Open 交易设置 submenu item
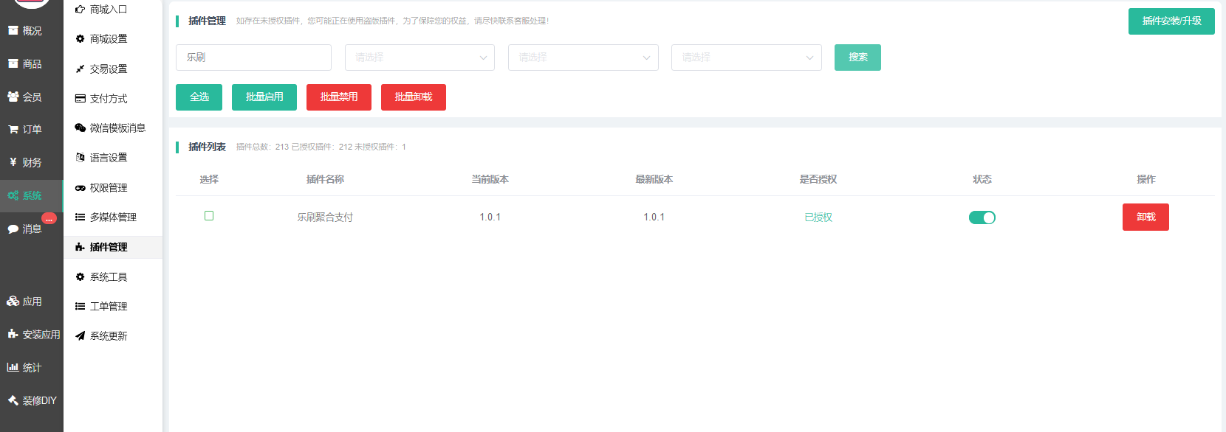The image size is (1226, 432). pos(109,69)
